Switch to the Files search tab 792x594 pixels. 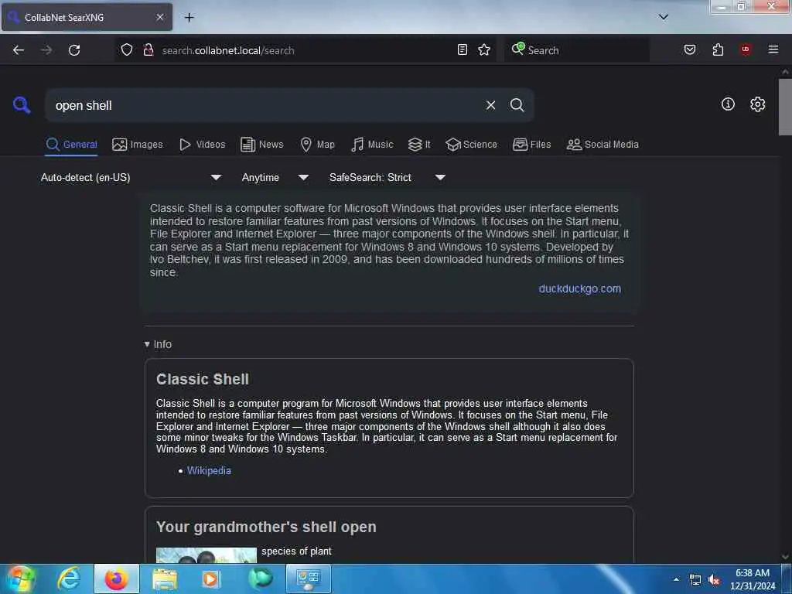point(531,145)
